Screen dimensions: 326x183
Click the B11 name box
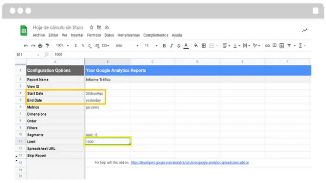point(28,55)
